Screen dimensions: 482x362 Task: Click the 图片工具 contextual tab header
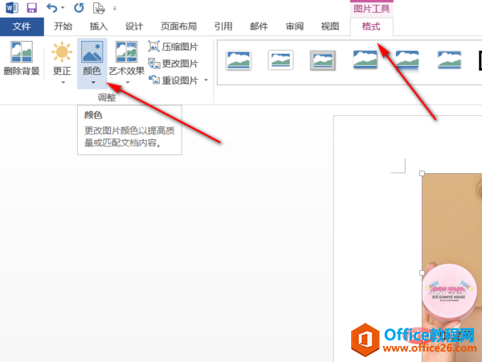click(x=372, y=9)
